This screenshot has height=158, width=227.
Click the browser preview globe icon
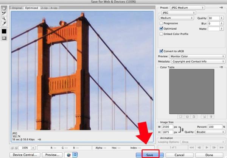[69, 155]
